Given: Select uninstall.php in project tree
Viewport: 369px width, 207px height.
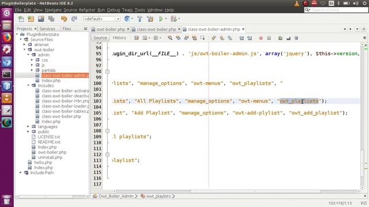Looking at the screenshot, I should coord(50,157).
